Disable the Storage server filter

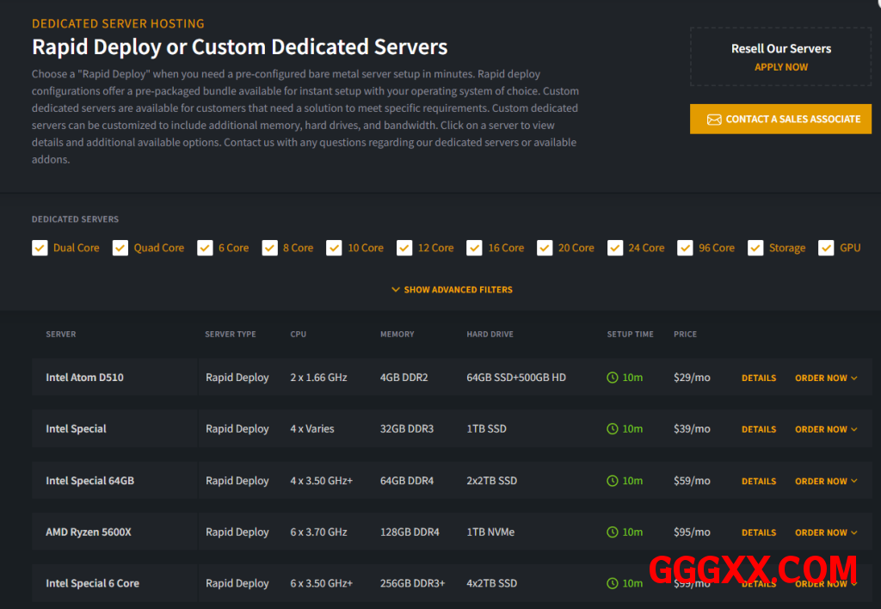click(755, 248)
